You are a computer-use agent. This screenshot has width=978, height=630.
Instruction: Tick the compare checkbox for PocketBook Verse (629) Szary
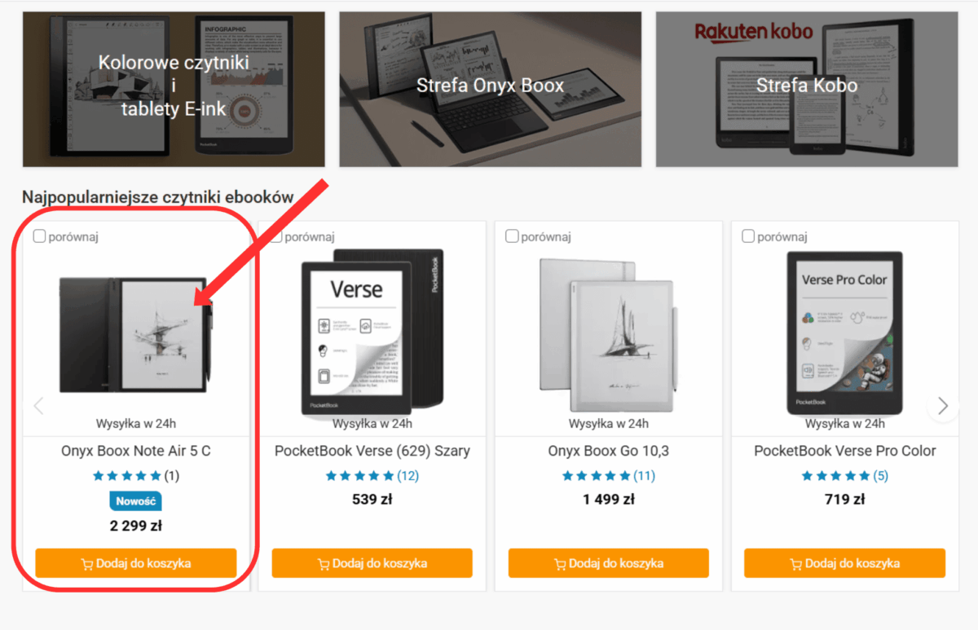275,236
